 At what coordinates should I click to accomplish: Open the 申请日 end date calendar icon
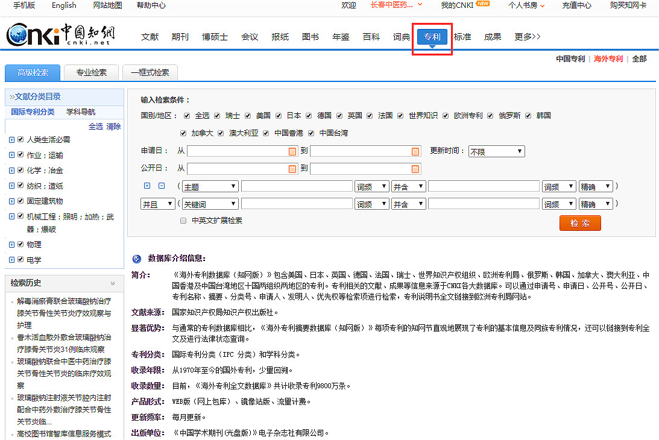pos(415,151)
